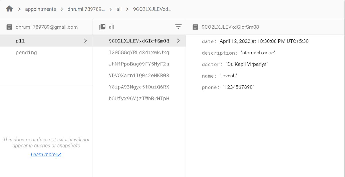Image resolution: width=345 pixels, height=177 pixels.
Task: Open document b5Ufyx96VjzTWbBrHTpH
Action: 139,98
